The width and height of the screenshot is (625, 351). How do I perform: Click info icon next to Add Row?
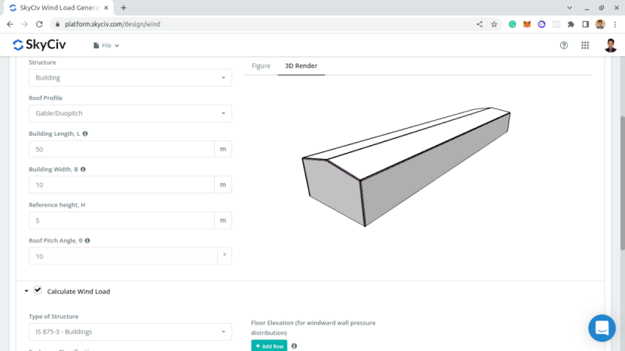pos(295,346)
